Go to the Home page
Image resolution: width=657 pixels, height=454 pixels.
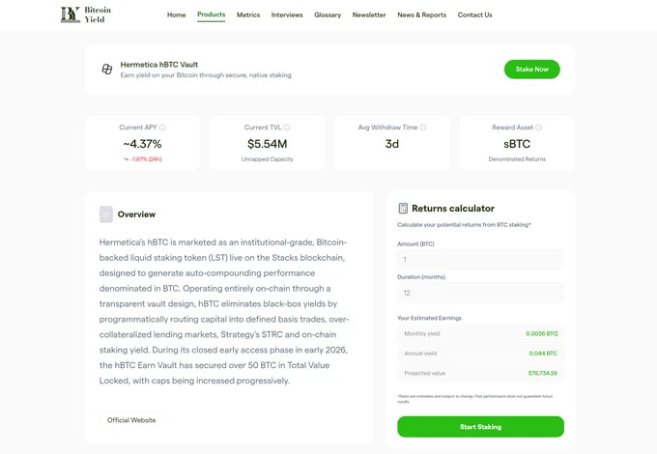(177, 14)
